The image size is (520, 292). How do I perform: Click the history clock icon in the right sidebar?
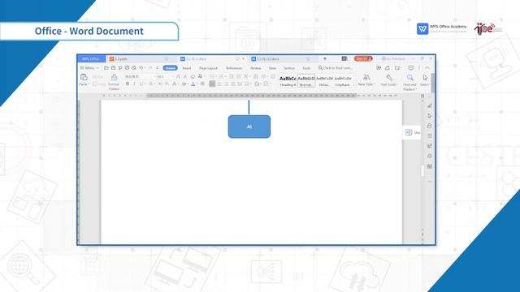(x=430, y=156)
